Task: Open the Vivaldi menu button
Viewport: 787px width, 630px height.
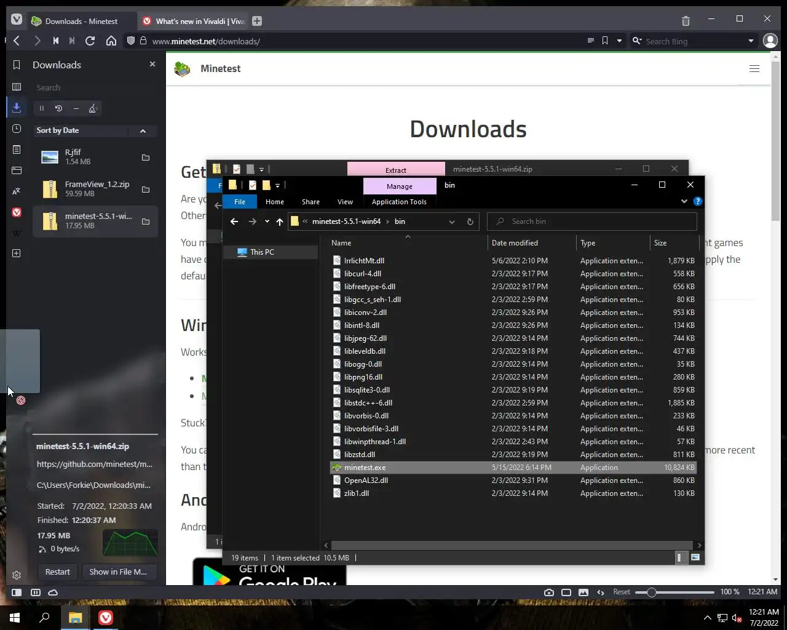Action: (x=17, y=20)
